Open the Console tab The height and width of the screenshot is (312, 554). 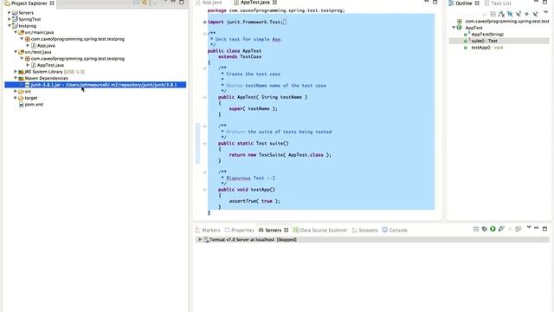[x=395, y=230]
